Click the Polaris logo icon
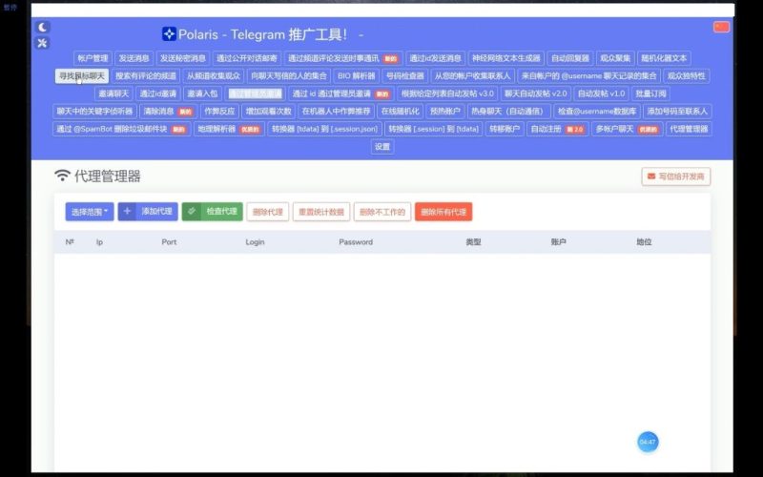Screen dimensions: 763x477 pyautogui.click(x=169, y=33)
